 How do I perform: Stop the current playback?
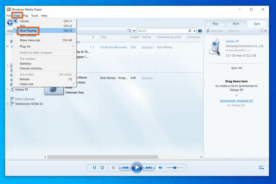click(113, 167)
